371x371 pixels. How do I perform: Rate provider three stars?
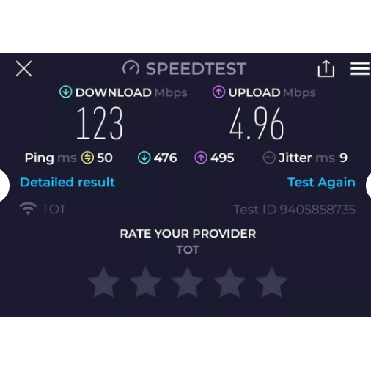188,282
